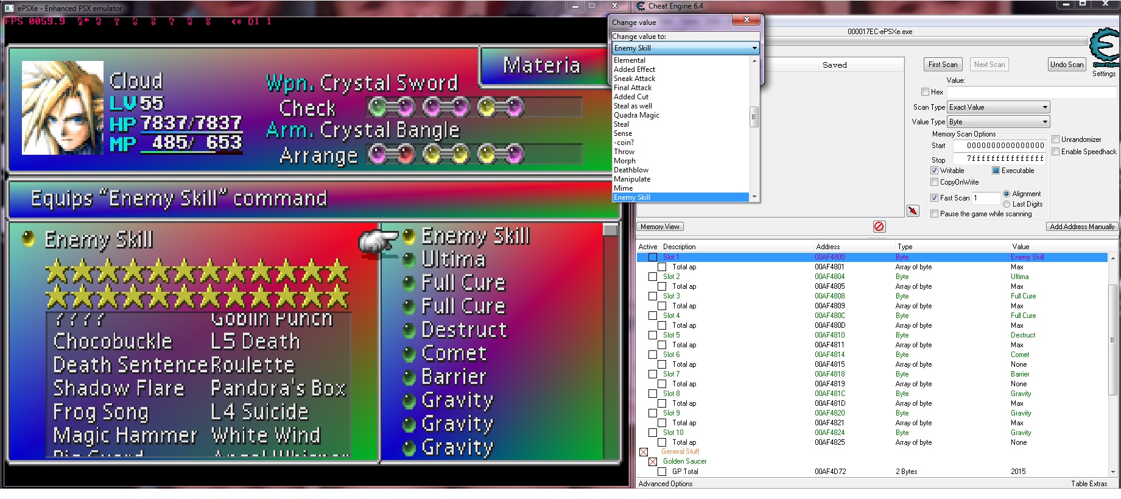Click the Materia menu title in game
Image resolution: width=1121 pixels, height=499 pixels.
click(541, 66)
